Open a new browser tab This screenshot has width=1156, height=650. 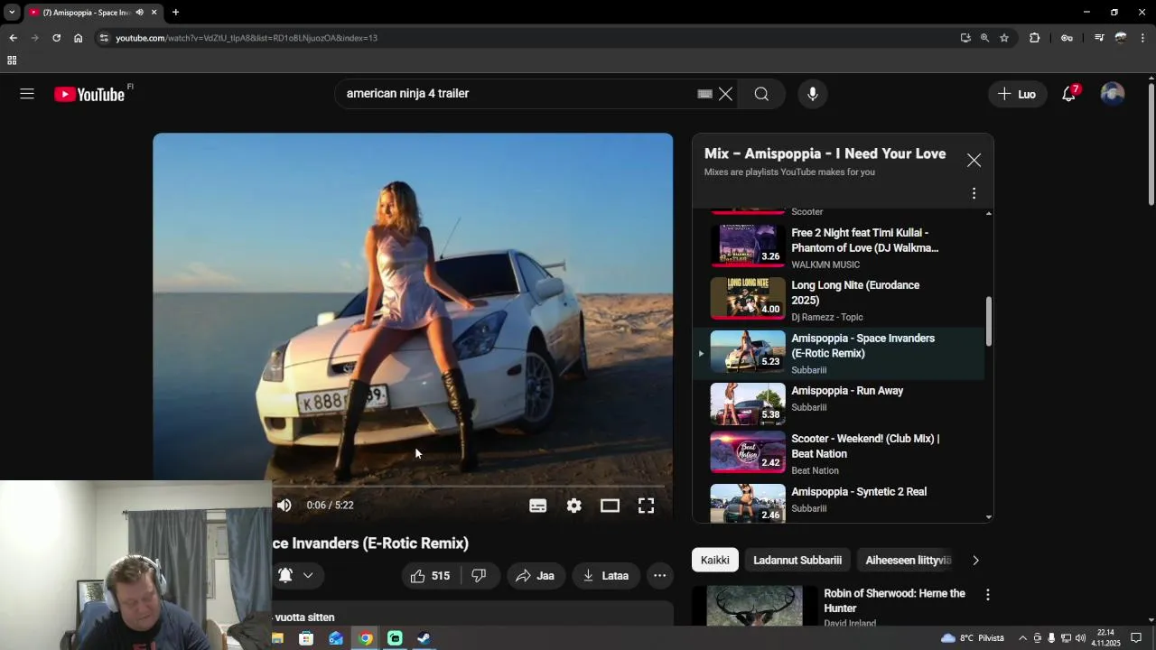(176, 13)
